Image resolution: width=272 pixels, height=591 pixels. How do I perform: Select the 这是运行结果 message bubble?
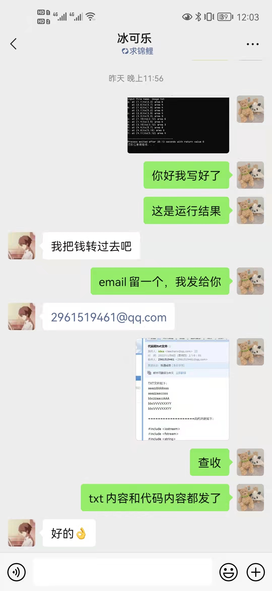coord(186,210)
